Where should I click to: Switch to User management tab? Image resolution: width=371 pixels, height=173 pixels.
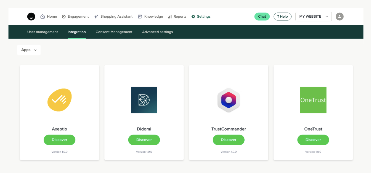(43, 32)
